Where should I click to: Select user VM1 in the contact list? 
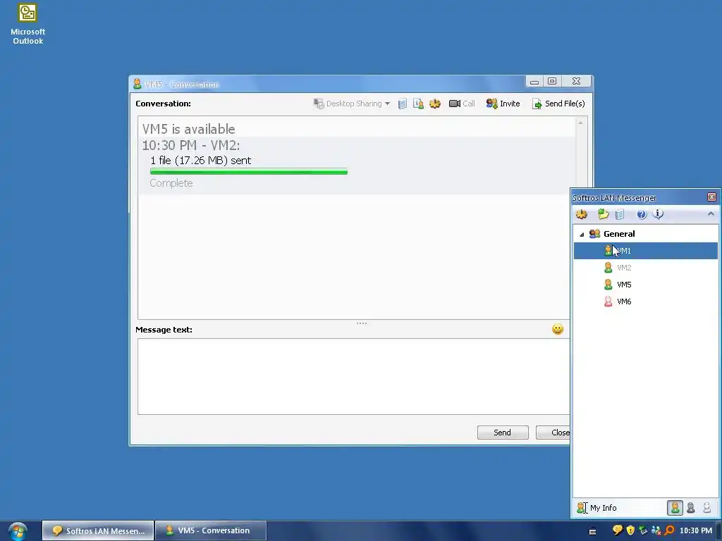(646, 251)
